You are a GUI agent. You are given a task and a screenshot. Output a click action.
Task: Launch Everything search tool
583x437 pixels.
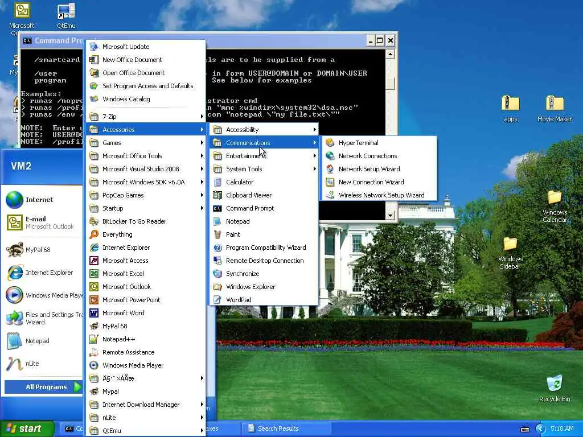[146, 234]
